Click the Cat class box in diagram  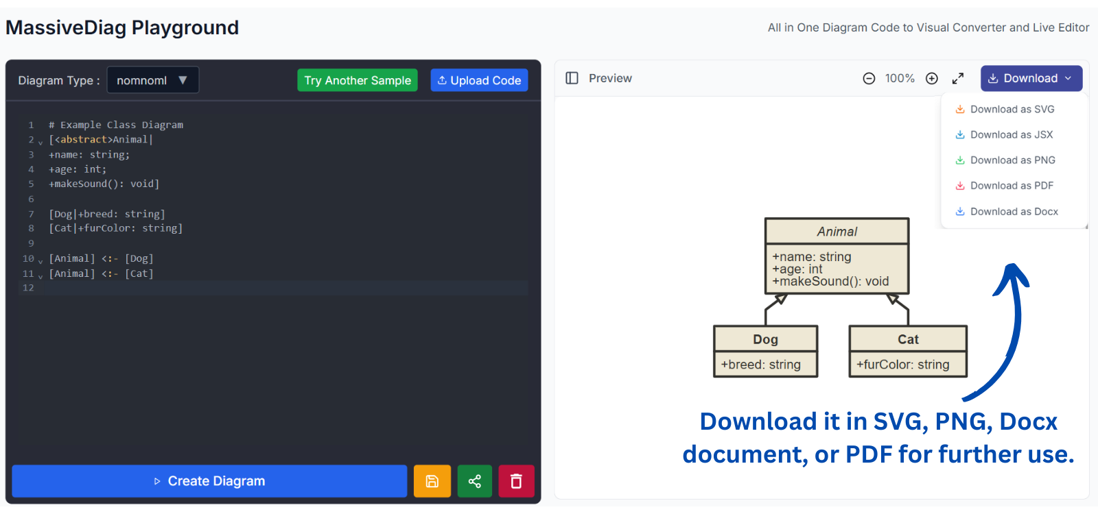(908, 352)
